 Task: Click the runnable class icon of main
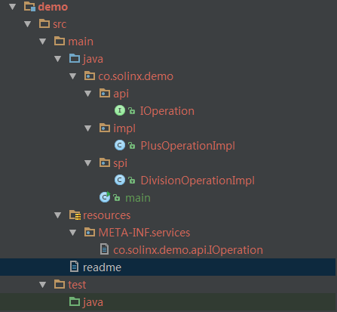105,197
